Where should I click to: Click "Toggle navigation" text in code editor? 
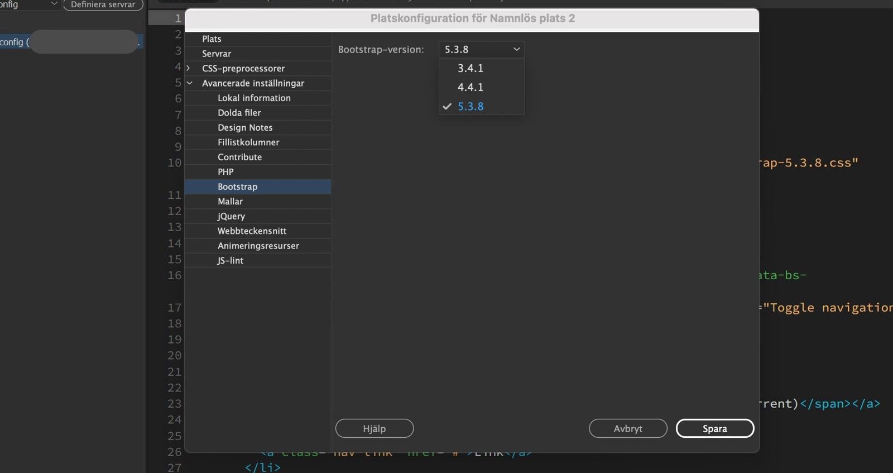[828, 308]
